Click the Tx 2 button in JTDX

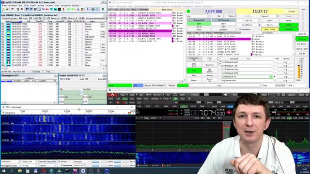[x=285, y=66]
